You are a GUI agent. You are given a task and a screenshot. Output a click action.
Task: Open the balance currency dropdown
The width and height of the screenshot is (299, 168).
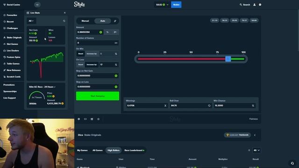pyautogui.click(x=162, y=5)
